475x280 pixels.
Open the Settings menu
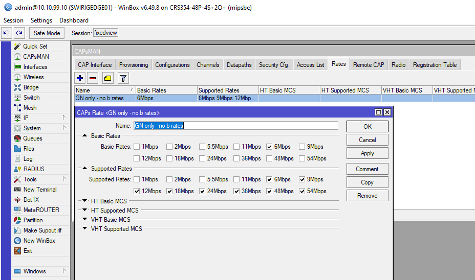41,20
